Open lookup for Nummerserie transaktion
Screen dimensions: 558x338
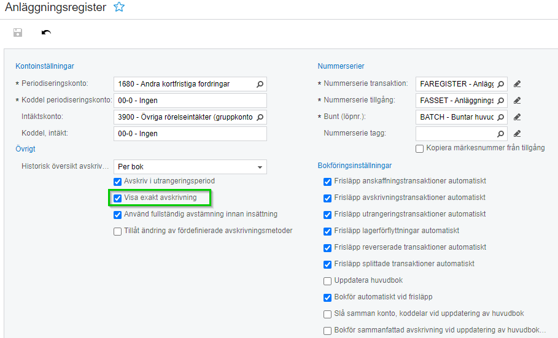501,84
